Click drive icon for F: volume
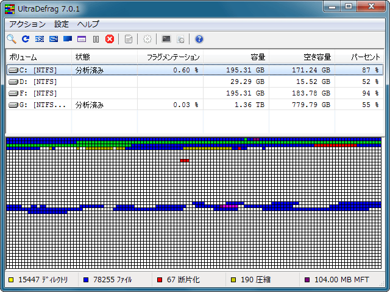 [x=13, y=93]
